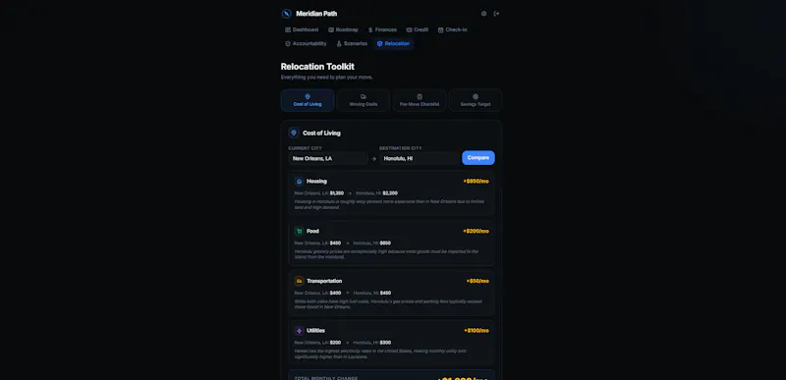
Task: Click the Compare button
Action: (x=478, y=158)
